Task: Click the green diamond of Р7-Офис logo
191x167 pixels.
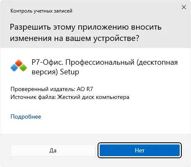Action: [x=23, y=68]
